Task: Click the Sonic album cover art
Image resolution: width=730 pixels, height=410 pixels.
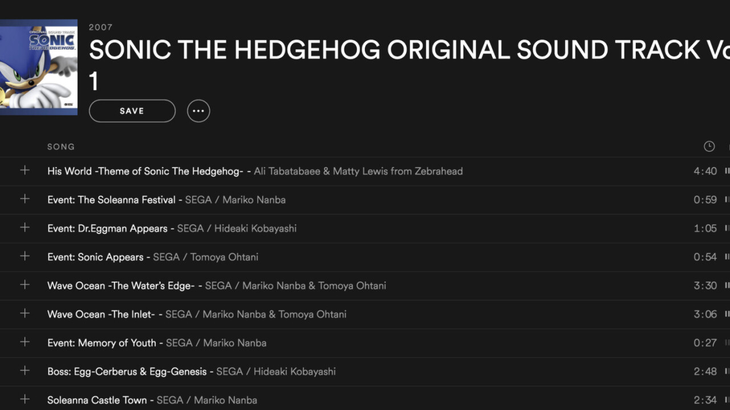Action: click(38, 67)
